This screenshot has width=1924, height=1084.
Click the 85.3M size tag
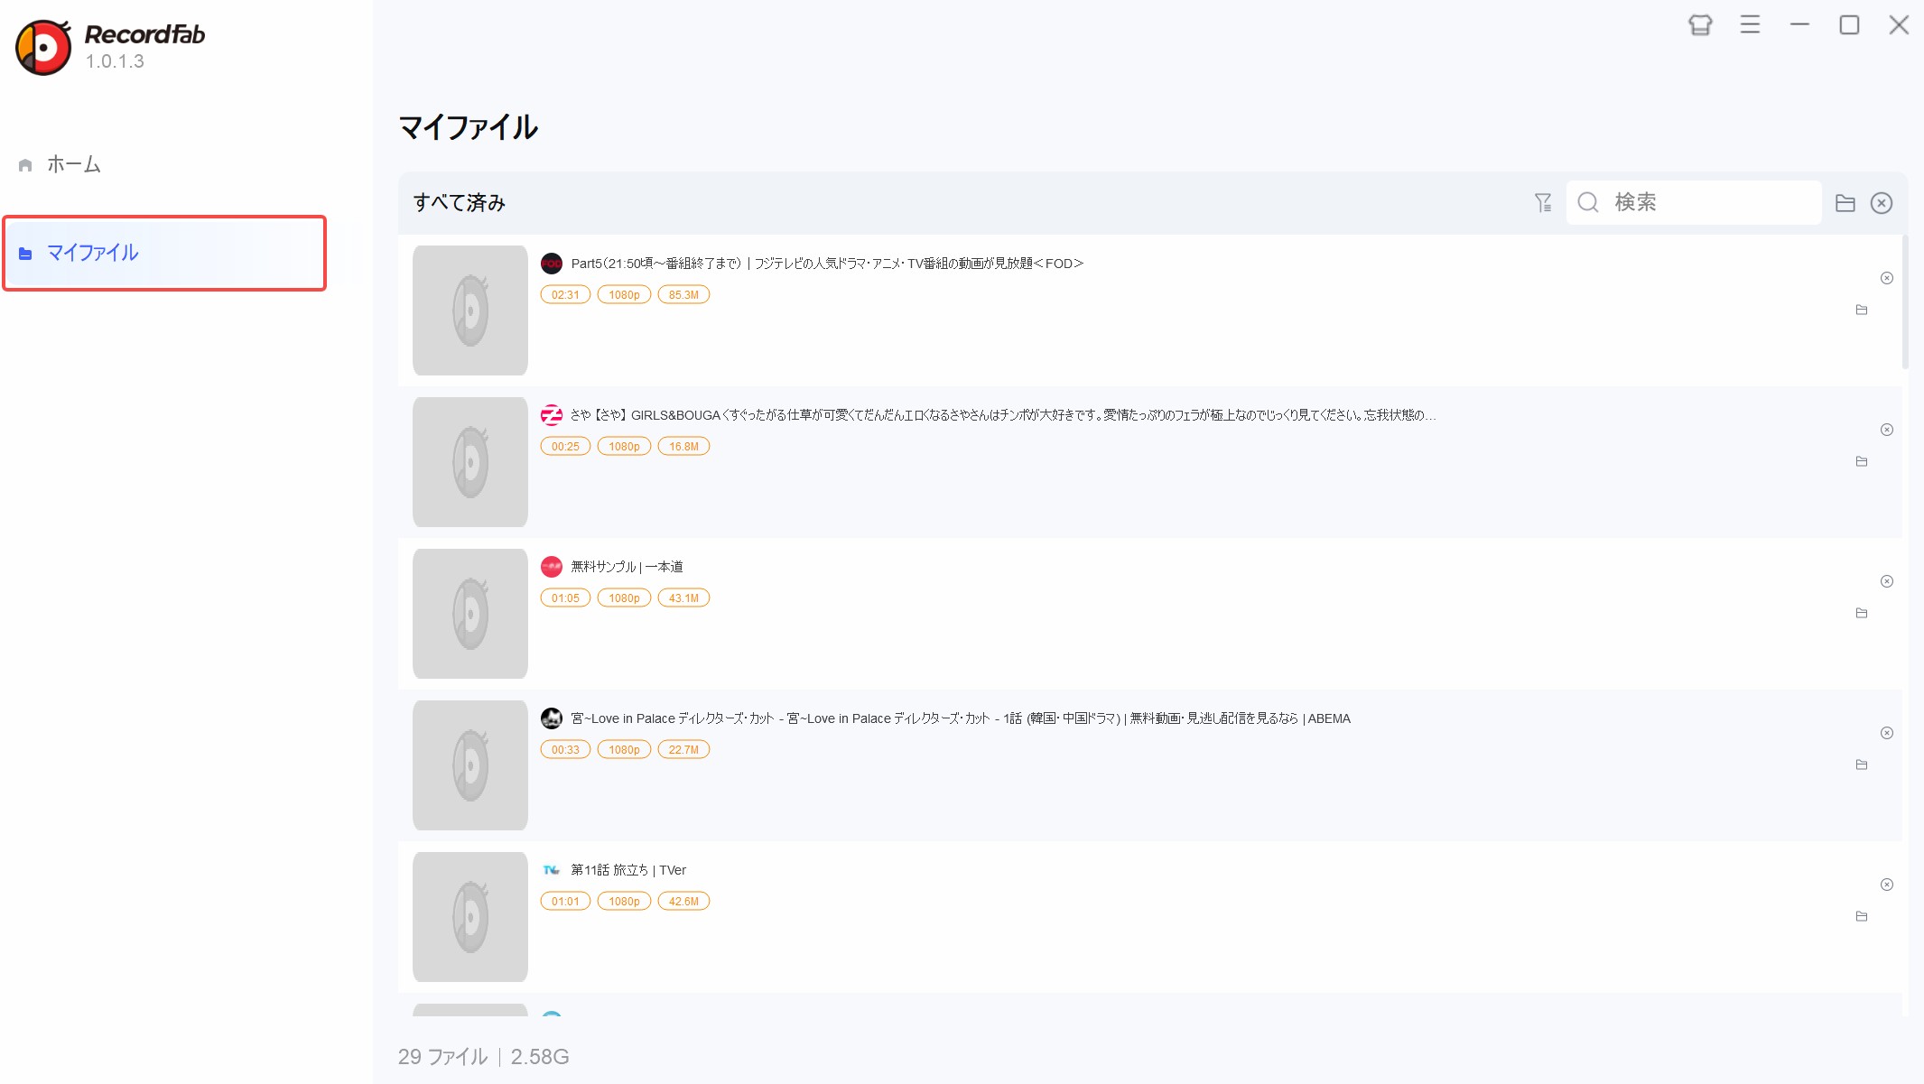pyautogui.click(x=683, y=295)
